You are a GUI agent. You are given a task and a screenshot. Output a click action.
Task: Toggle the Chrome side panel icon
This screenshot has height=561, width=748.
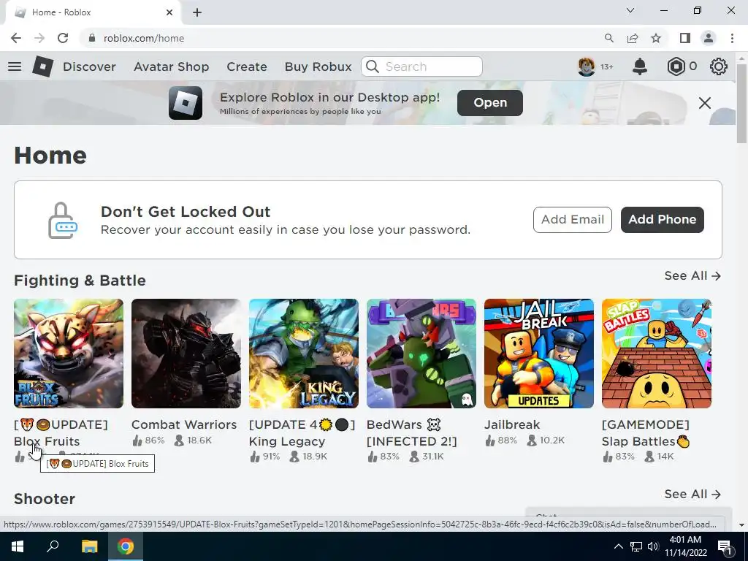(685, 38)
